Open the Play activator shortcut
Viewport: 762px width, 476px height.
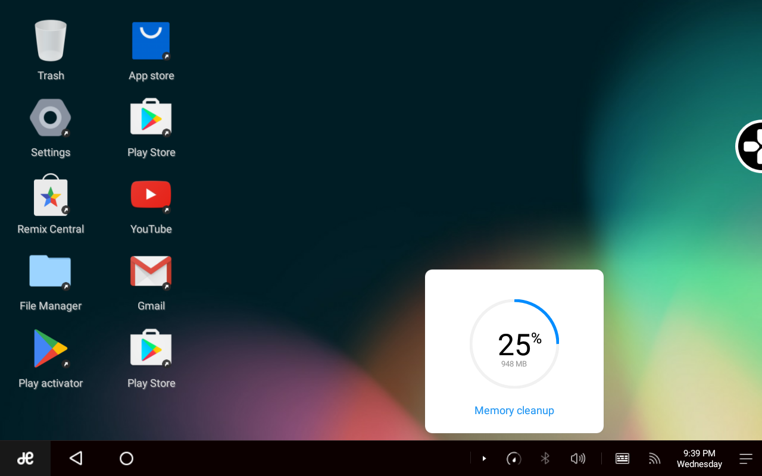click(51, 349)
